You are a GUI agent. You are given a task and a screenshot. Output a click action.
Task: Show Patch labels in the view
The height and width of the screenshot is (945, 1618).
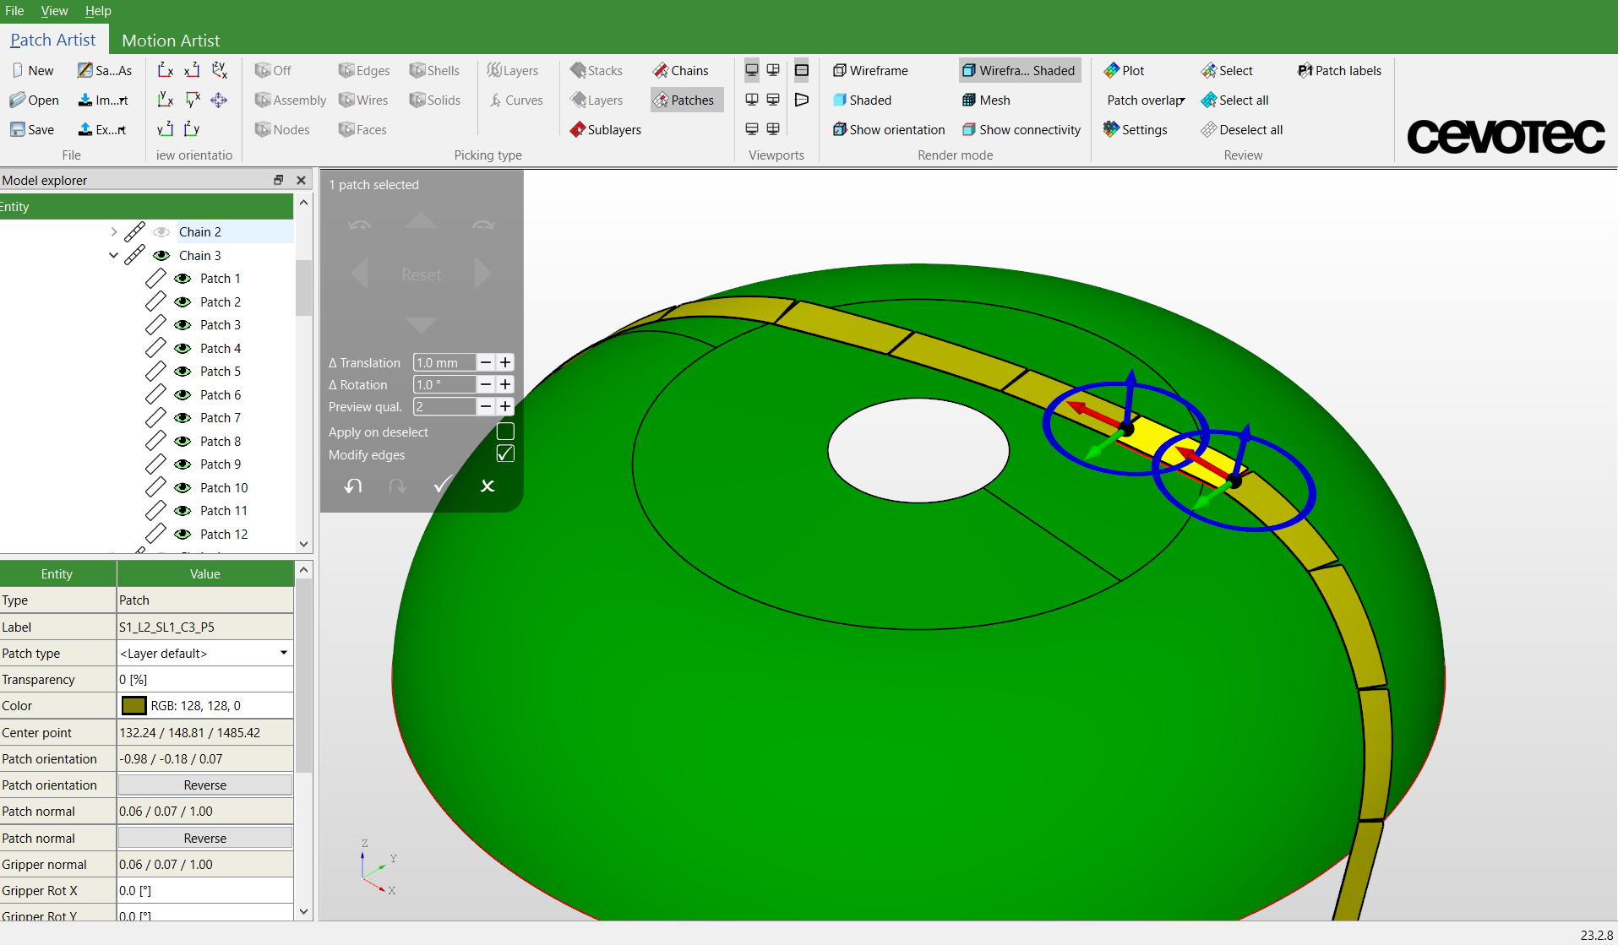point(1339,71)
